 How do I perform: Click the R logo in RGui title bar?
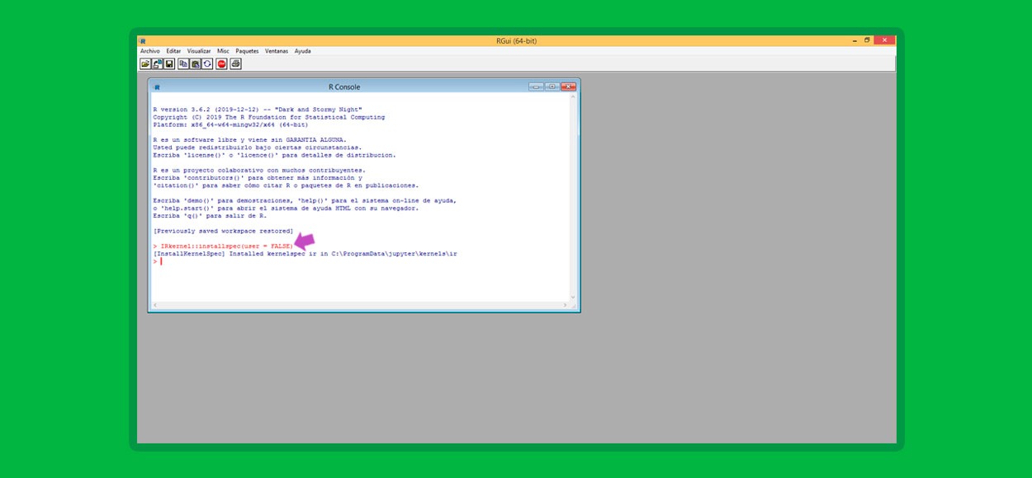coord(143,40)
